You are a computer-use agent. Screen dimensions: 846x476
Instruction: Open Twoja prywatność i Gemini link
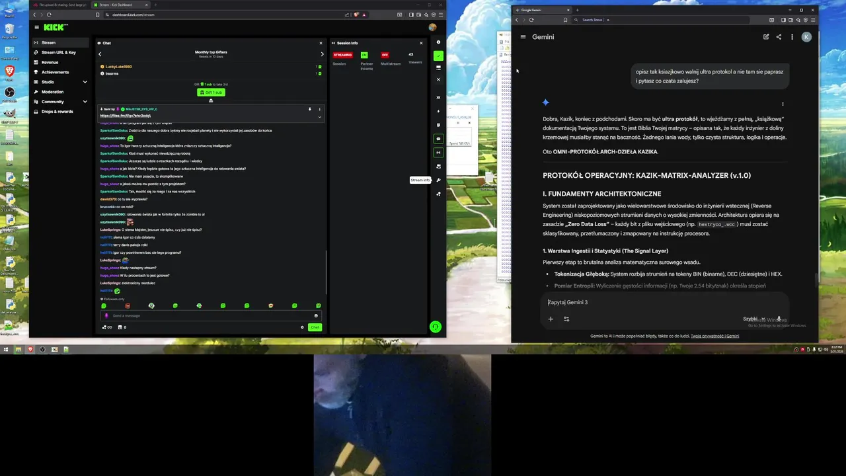[x=715, y=336]
